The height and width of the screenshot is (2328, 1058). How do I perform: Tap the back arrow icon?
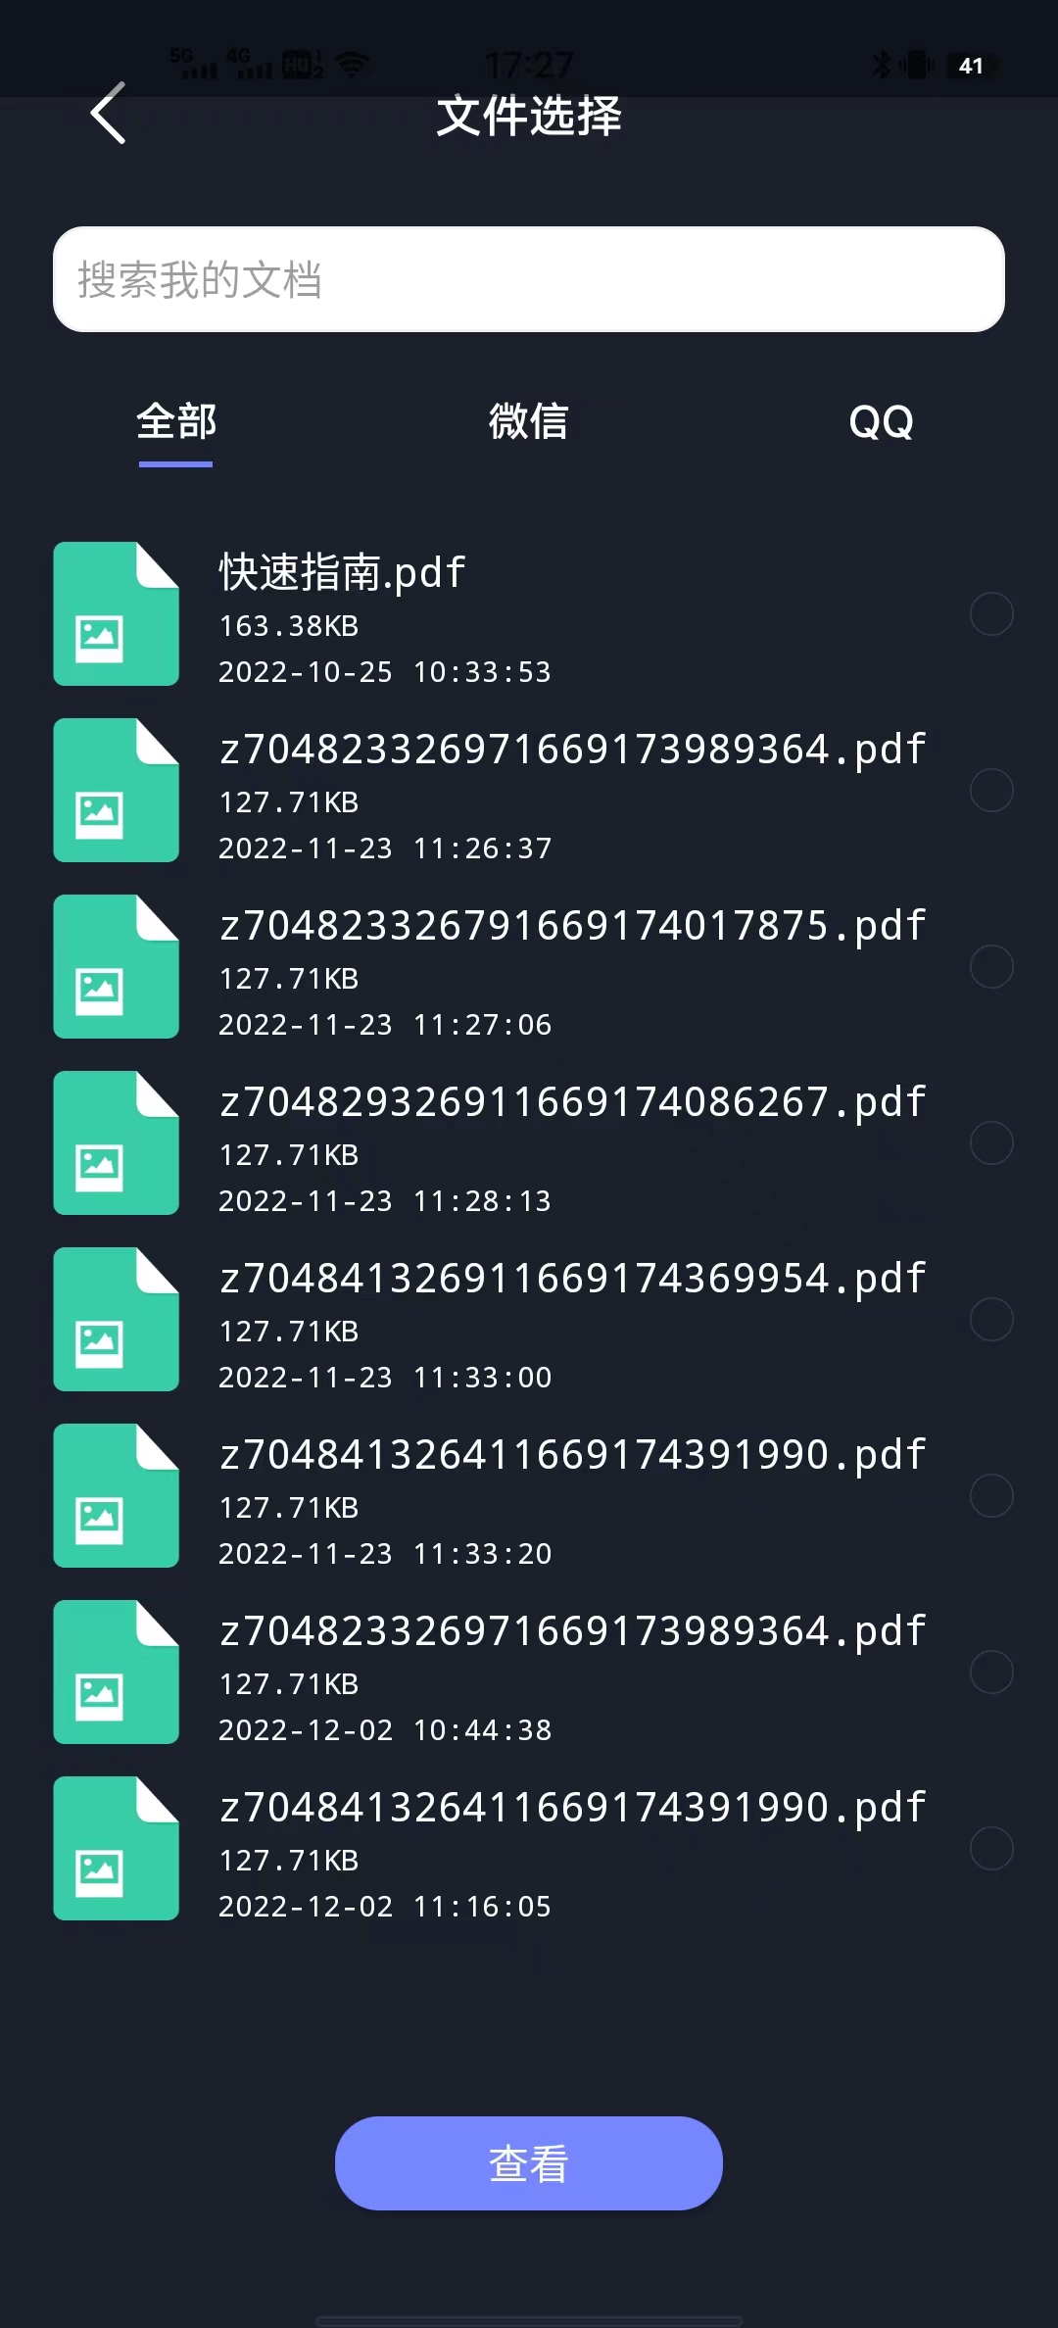[x=108, y=113]
